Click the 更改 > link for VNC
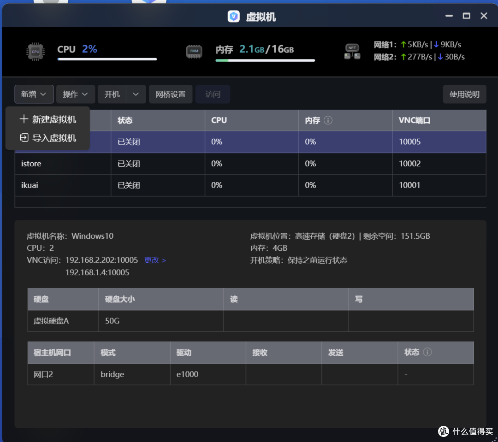Screen dimensions: 498x442 pos(155,260)
